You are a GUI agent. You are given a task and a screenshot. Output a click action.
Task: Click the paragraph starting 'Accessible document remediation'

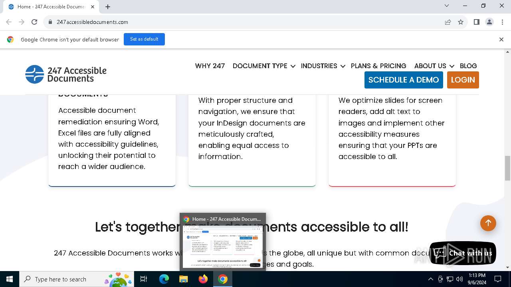pyautogui.click(x=109, y=138)
